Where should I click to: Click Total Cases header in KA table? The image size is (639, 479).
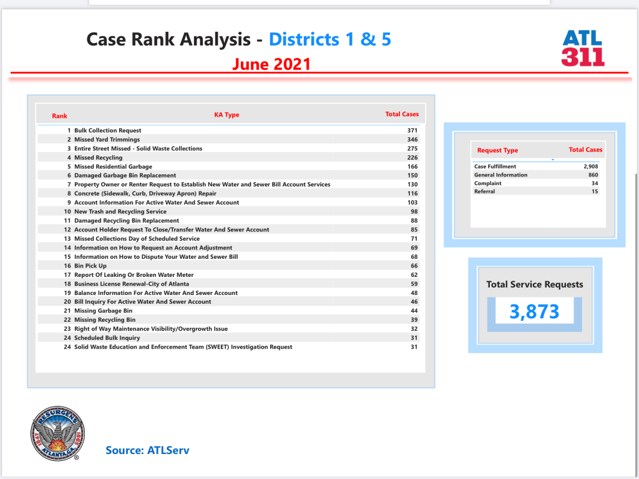(402, 114)
